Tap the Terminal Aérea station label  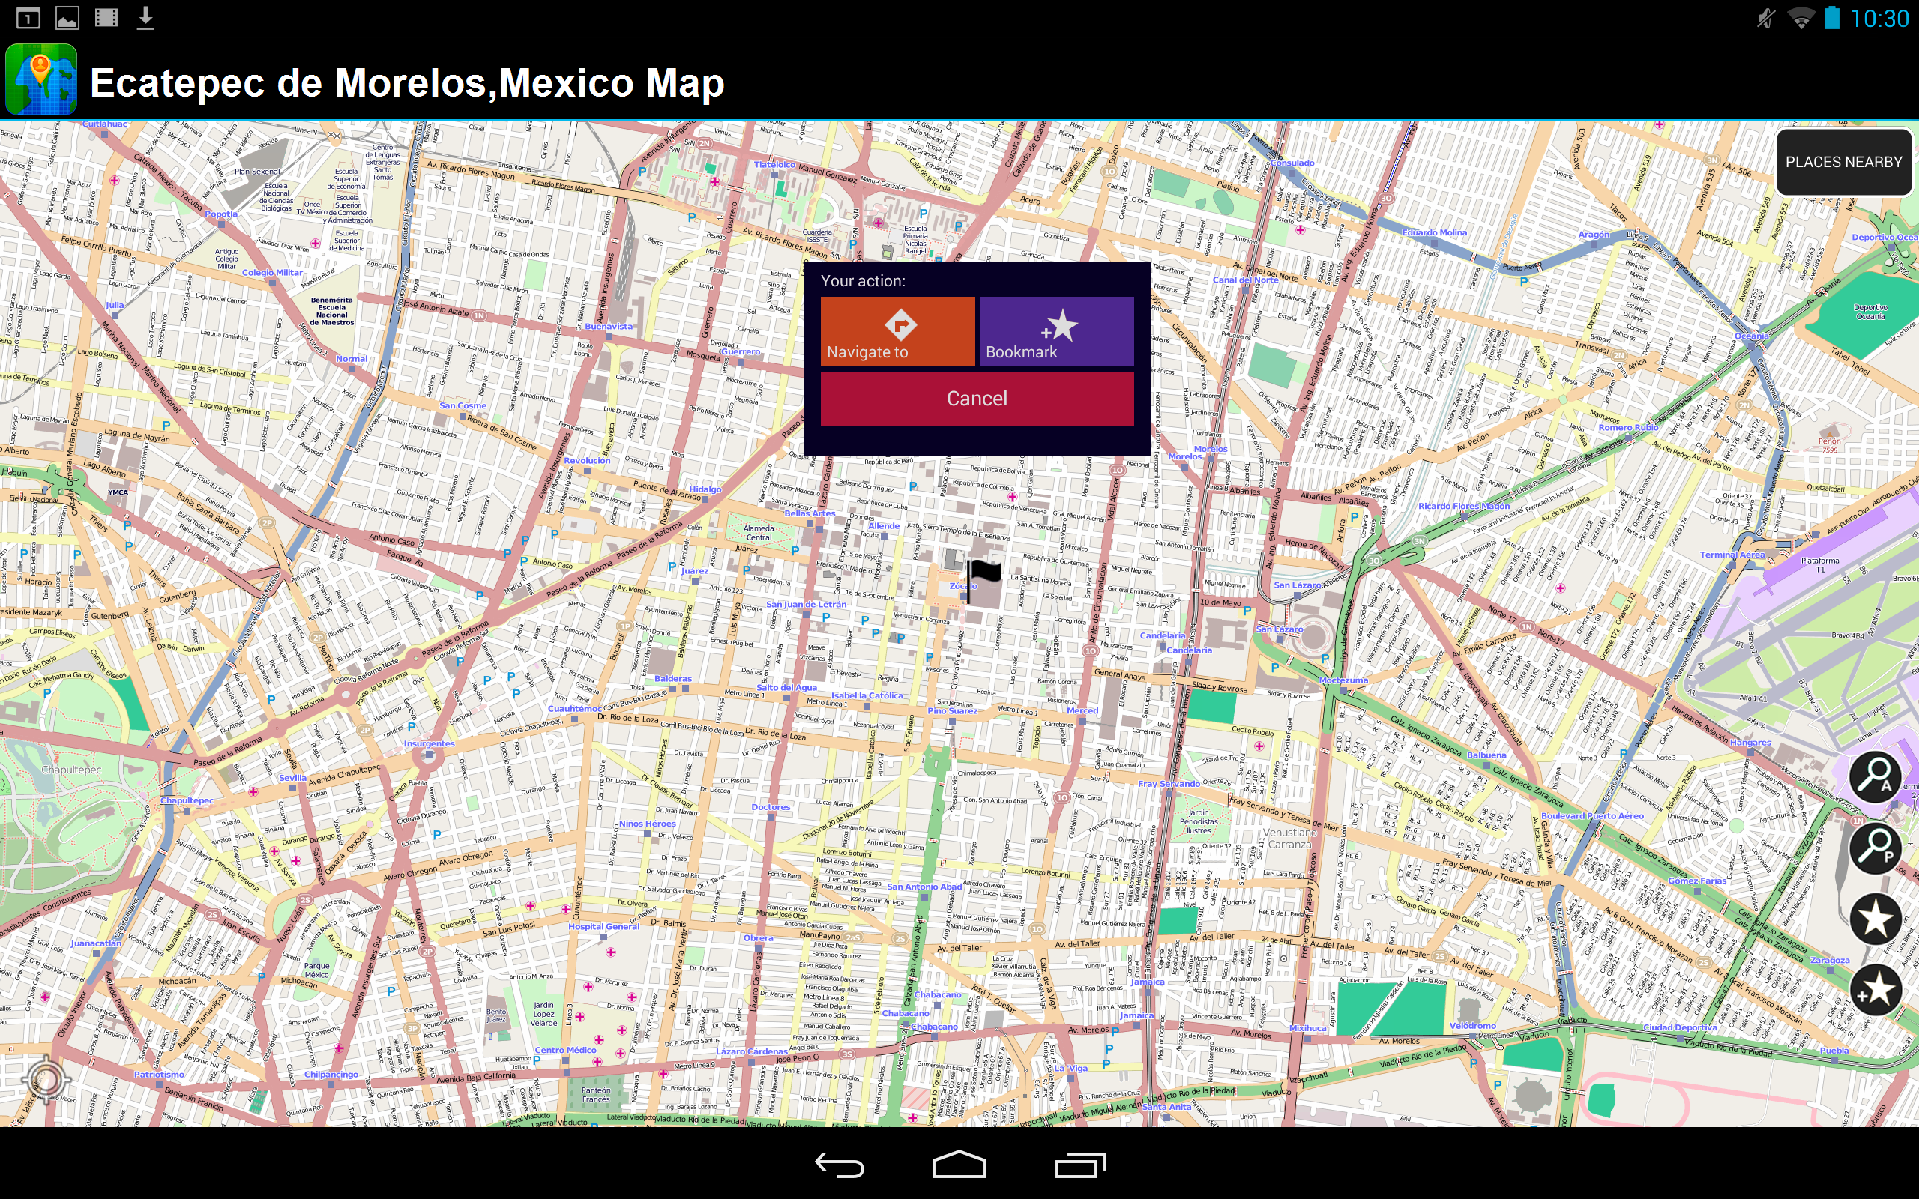[x=1732, y=555]
